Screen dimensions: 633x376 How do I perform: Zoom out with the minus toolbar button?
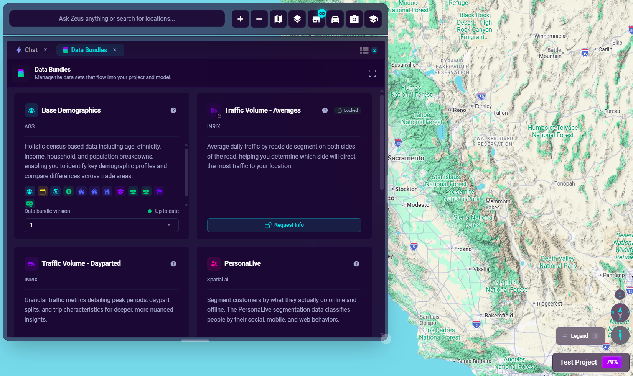tap(259, 19)
